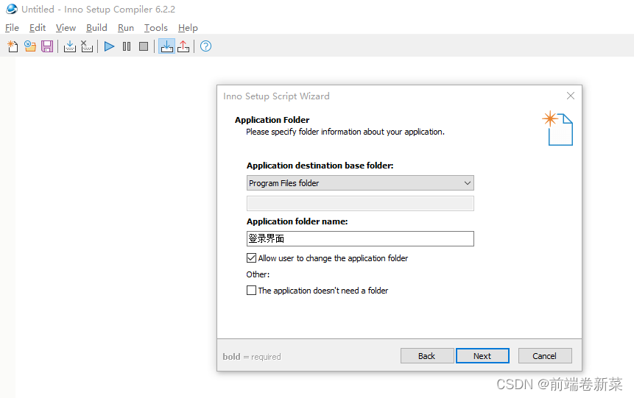This screenshot has height=398, width=634.
Task: Click the Save script floppy icon
Action: [x=47, y=46]
